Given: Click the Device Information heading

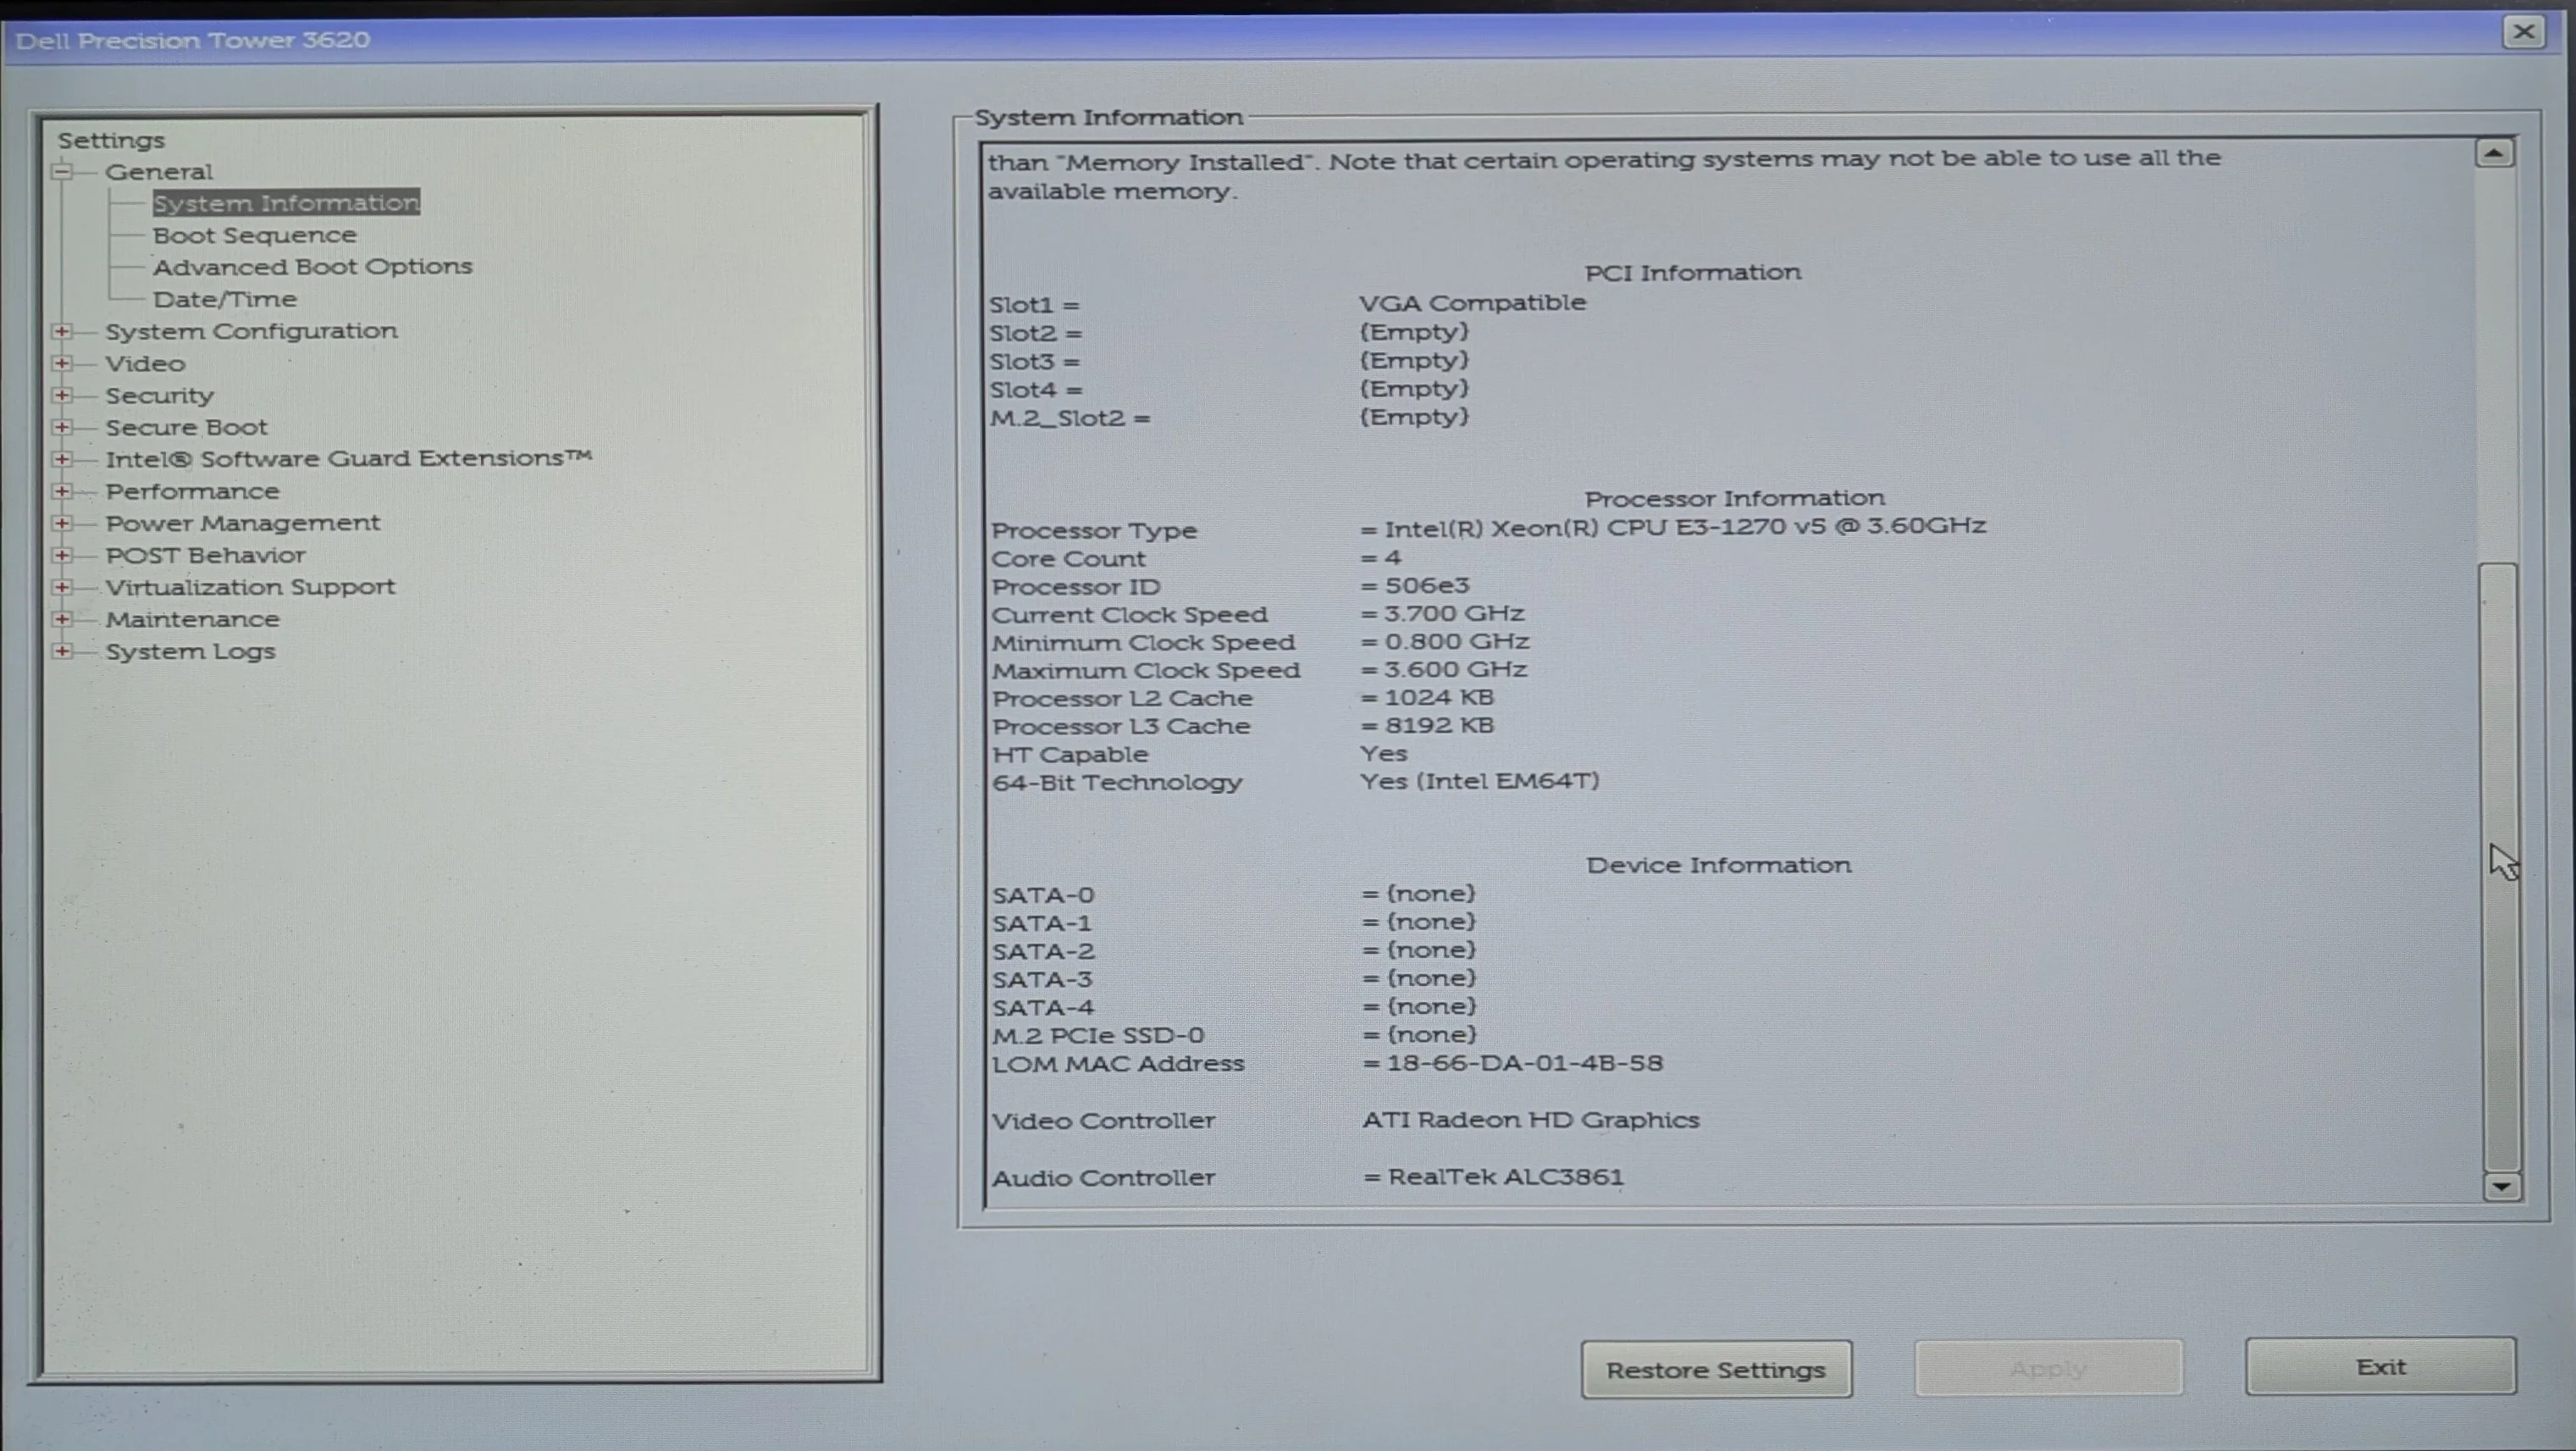Looking at the screenshot, I should [x=1718, y=865].
